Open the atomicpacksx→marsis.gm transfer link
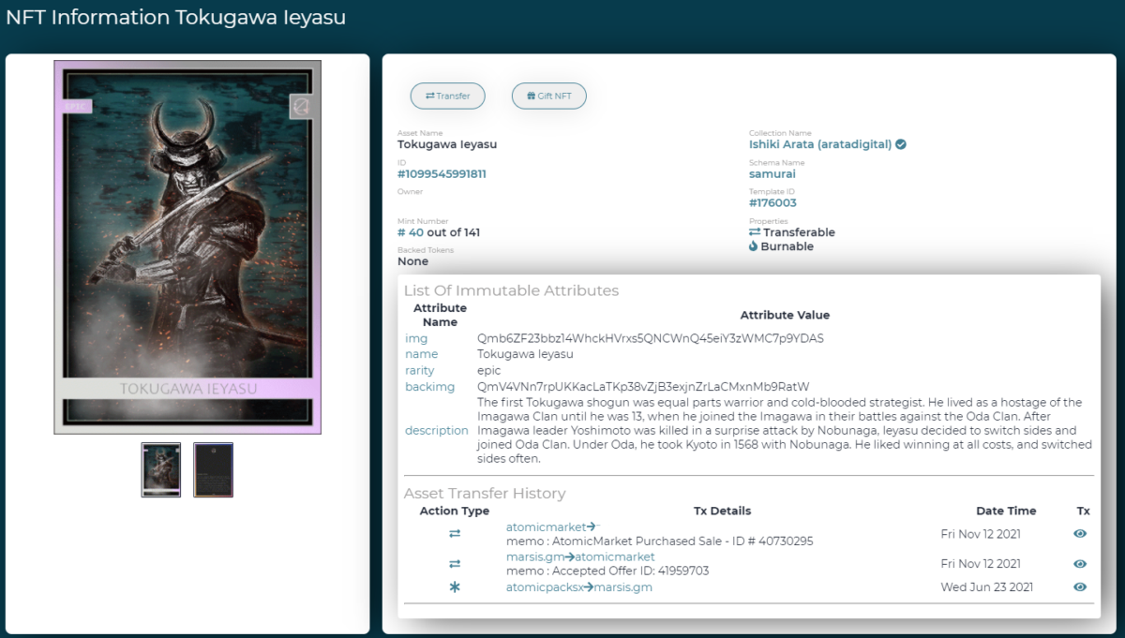 (579, 587)
